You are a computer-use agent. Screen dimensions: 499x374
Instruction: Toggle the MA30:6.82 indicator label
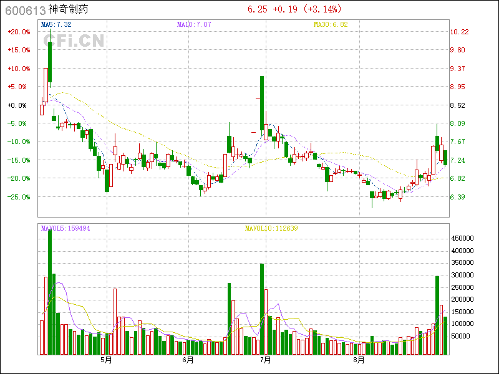[330, 24]
